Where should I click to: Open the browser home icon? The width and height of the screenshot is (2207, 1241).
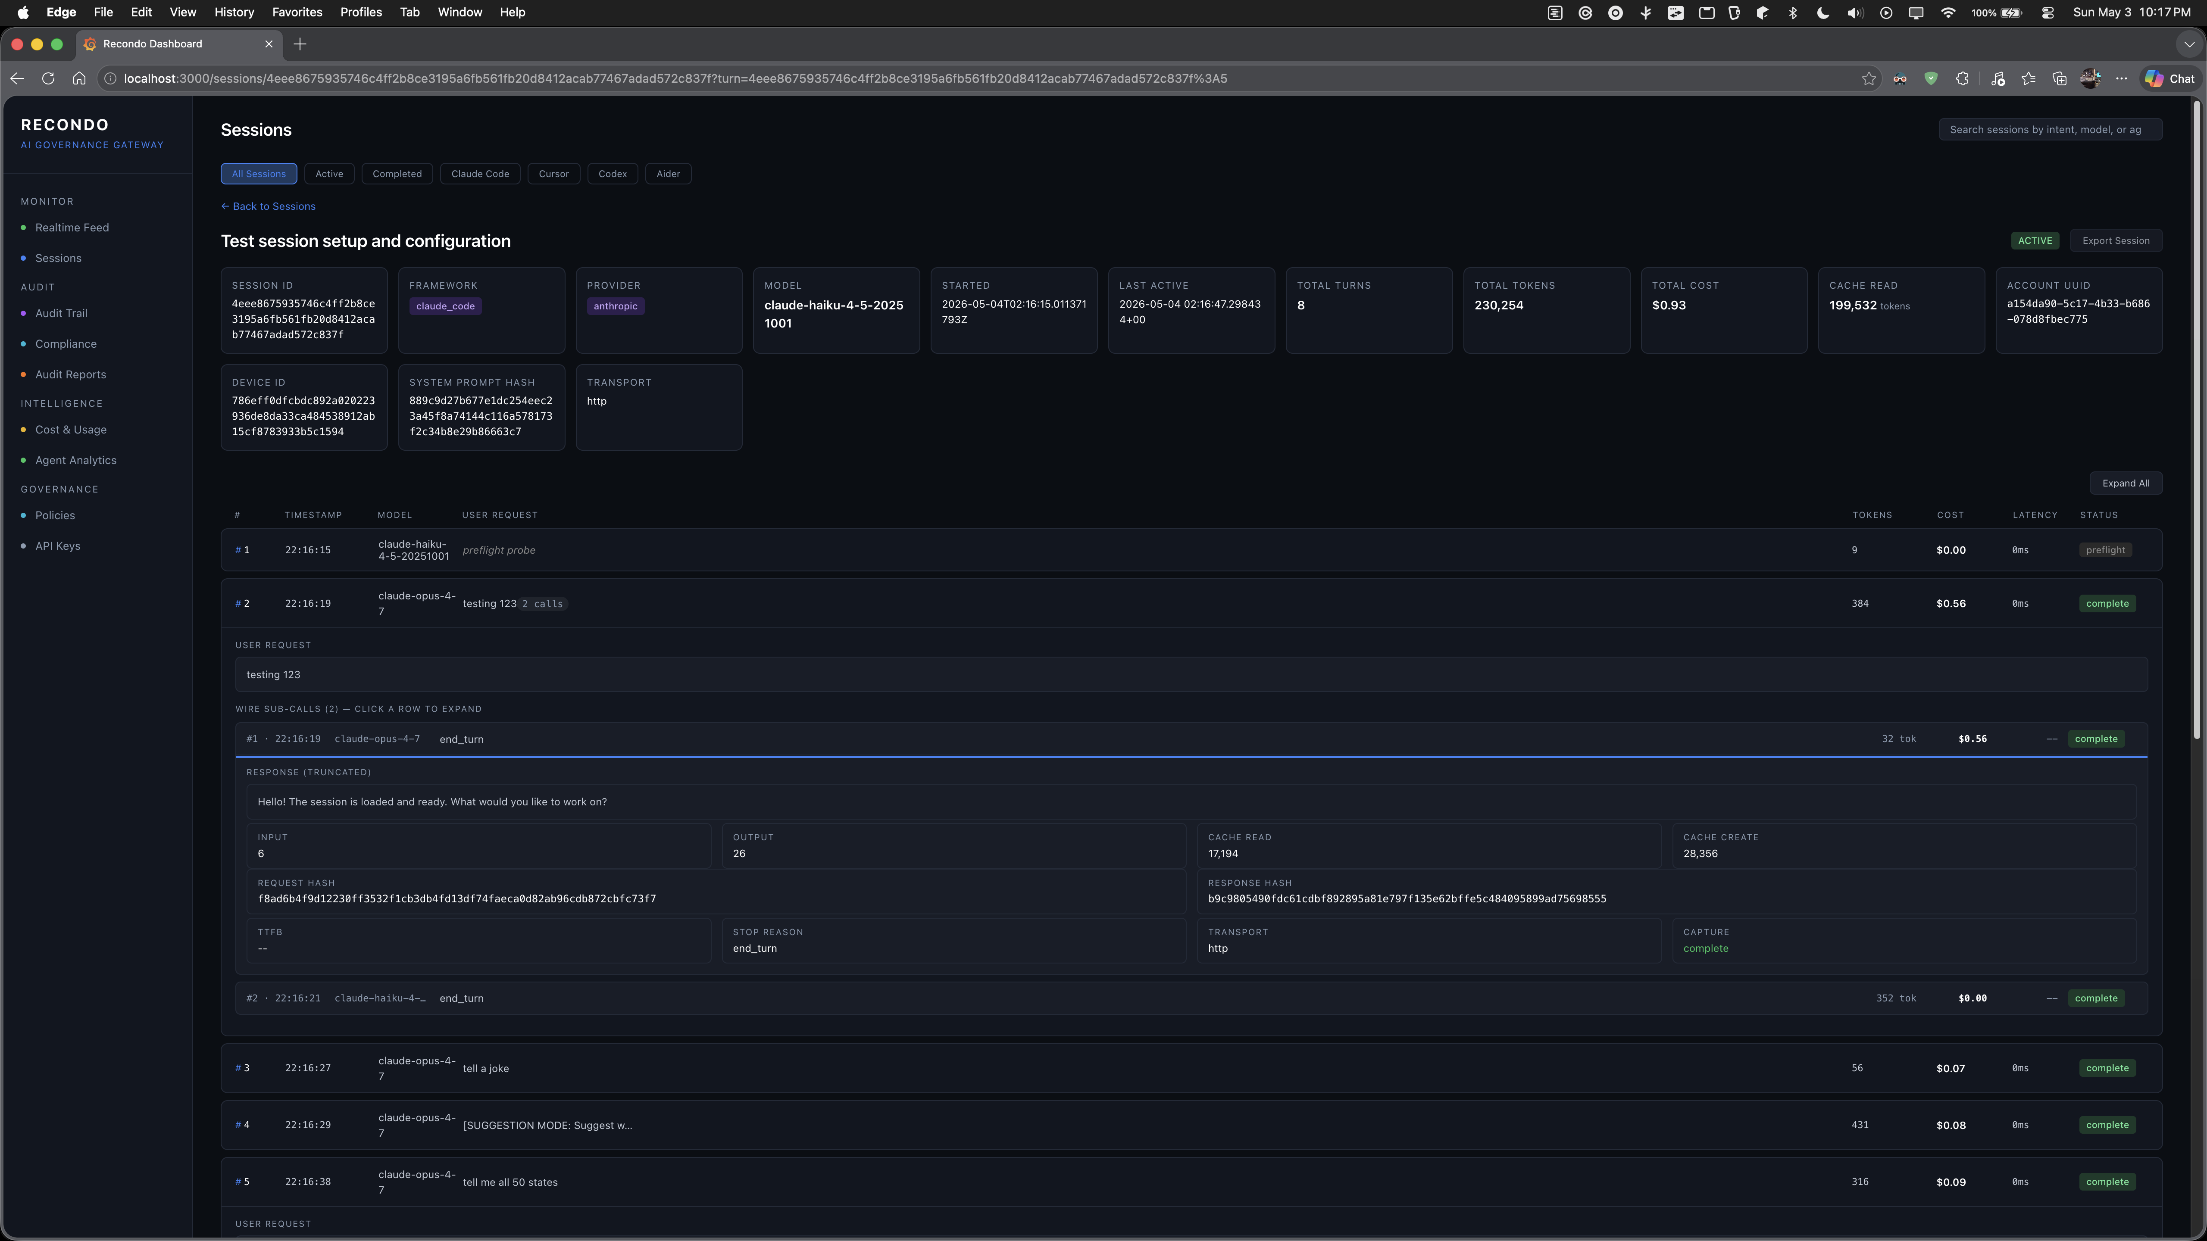[x=79, y=78]
